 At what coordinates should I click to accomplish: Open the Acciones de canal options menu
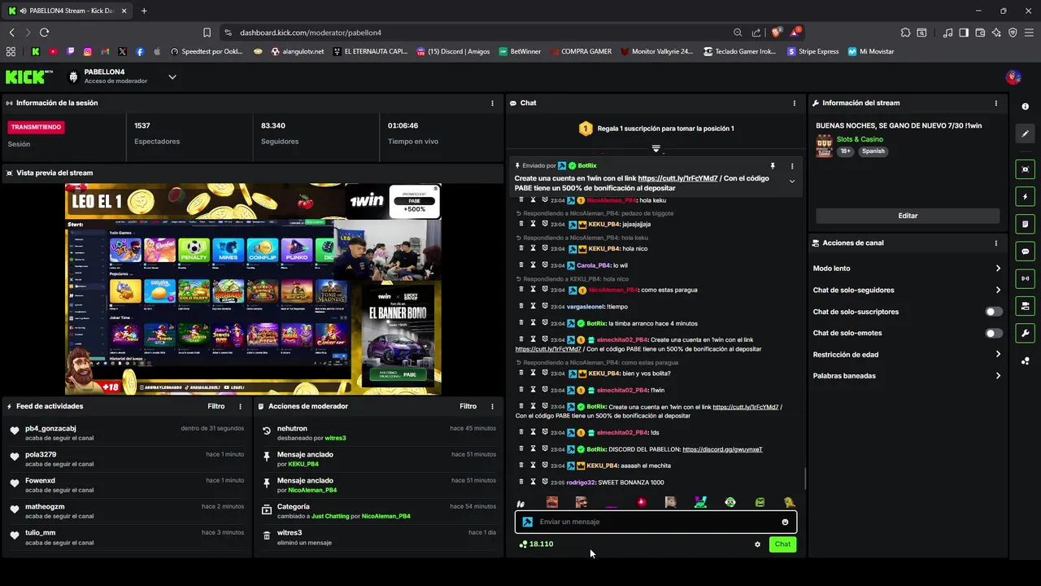pyautogui.click(x=996, y=243)
